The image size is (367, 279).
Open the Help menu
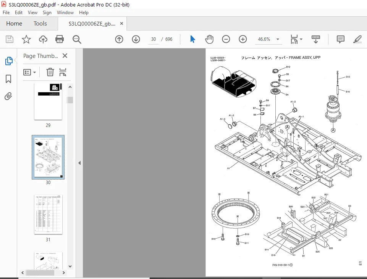[84, 12]
